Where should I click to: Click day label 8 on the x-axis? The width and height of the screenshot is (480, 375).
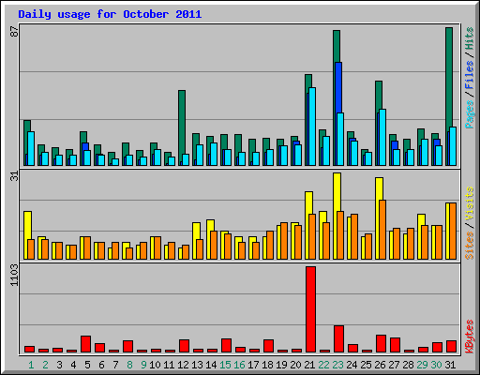pos(129,365)
